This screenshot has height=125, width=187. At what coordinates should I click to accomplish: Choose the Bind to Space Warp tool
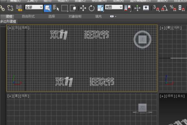click(19, 8)
